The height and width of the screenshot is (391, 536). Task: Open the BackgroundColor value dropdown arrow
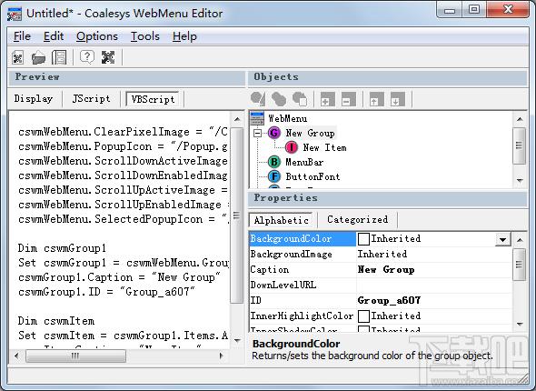503,239
